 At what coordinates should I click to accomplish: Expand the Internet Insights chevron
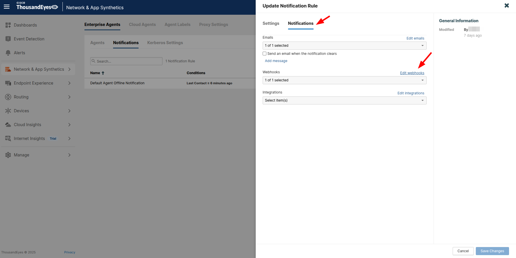tap(69, 139)
